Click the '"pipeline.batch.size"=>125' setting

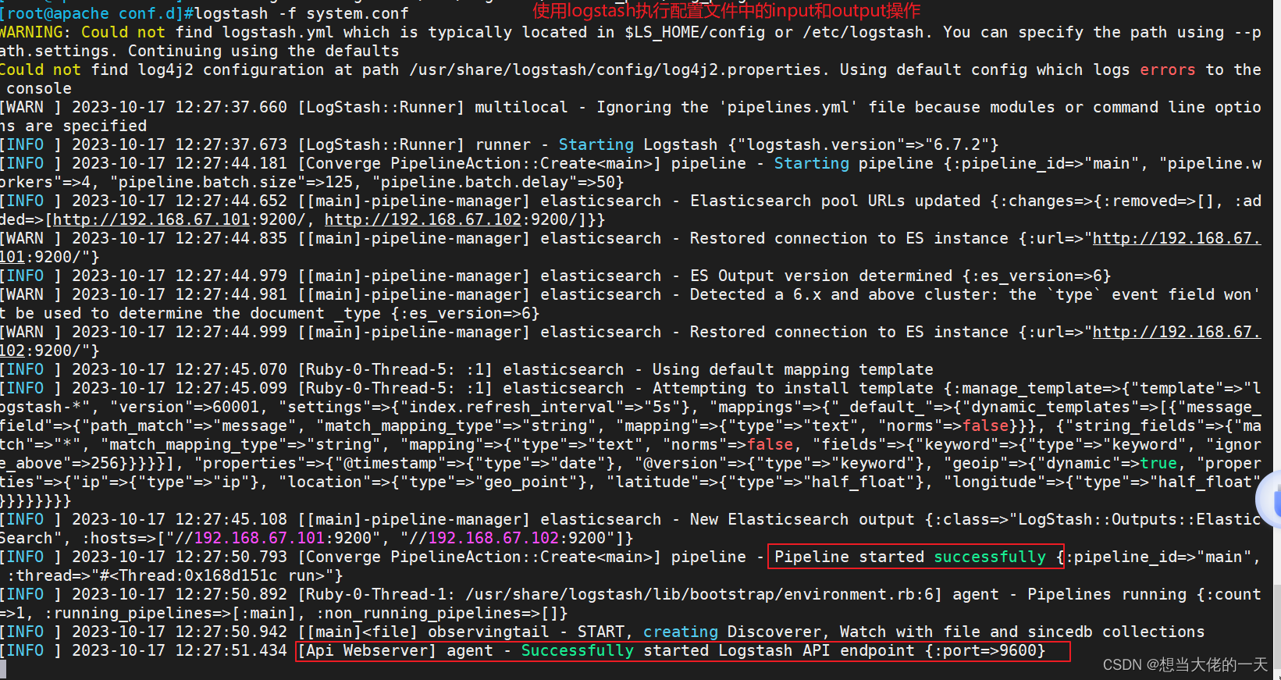(232, 182)
